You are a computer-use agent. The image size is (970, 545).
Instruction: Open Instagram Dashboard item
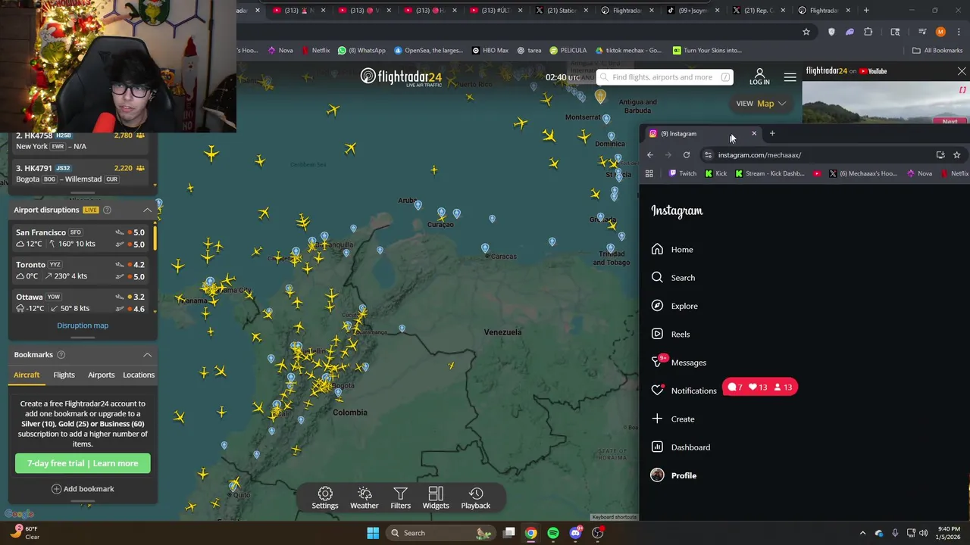[681, 447]
